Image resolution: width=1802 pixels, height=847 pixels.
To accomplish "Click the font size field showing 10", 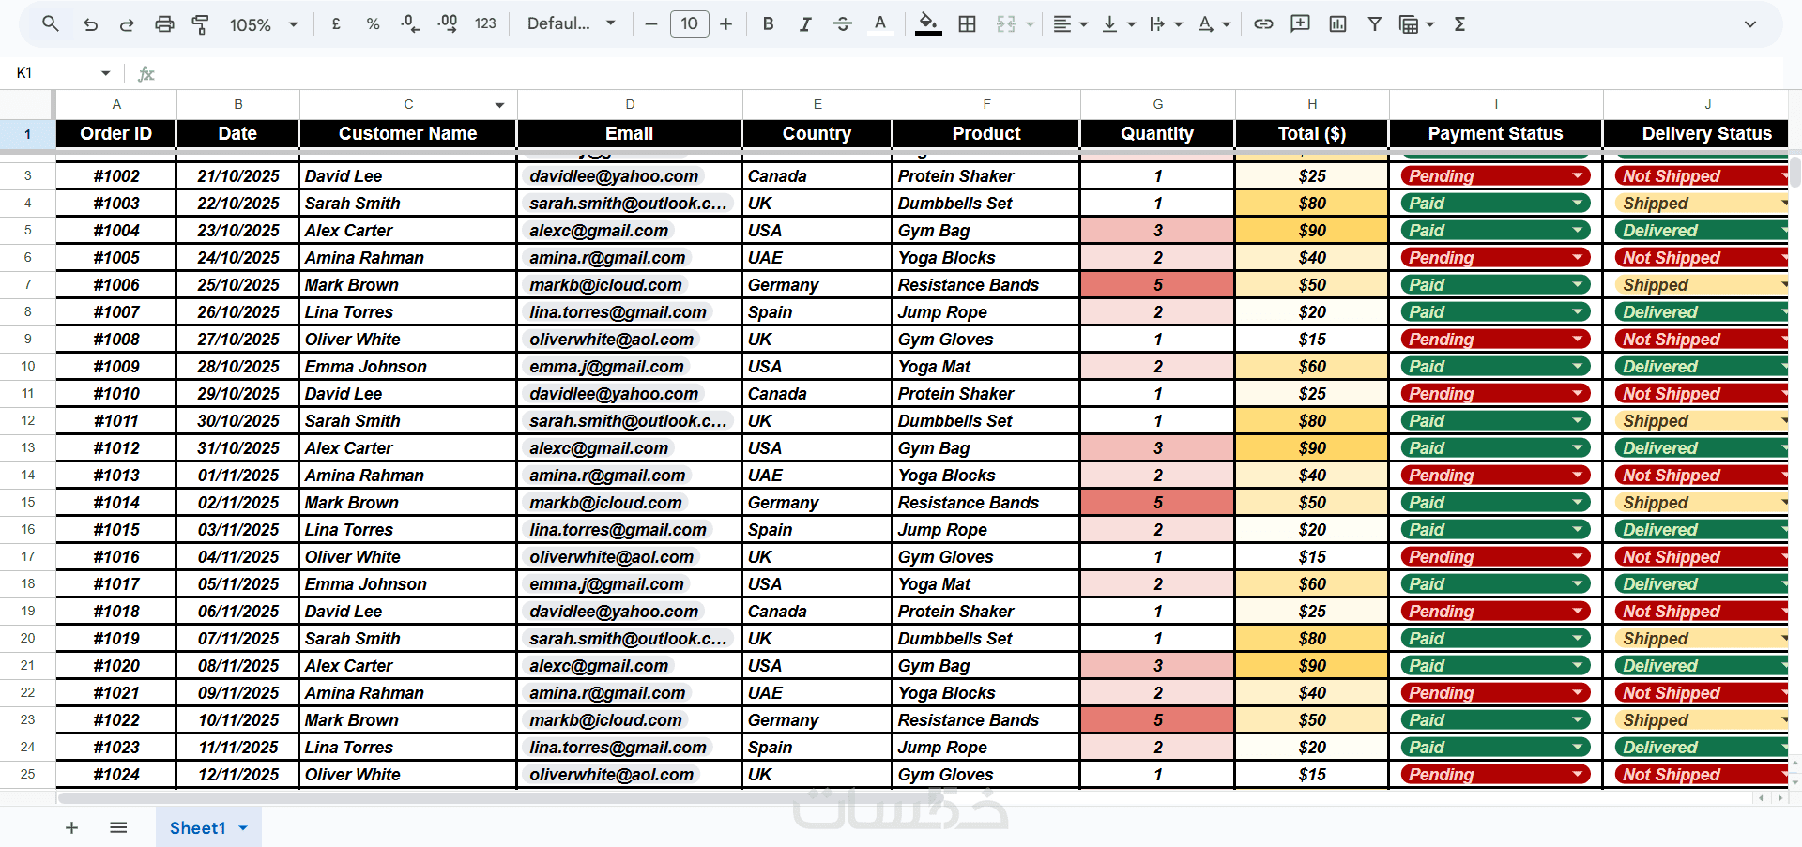I will [689, 24].
